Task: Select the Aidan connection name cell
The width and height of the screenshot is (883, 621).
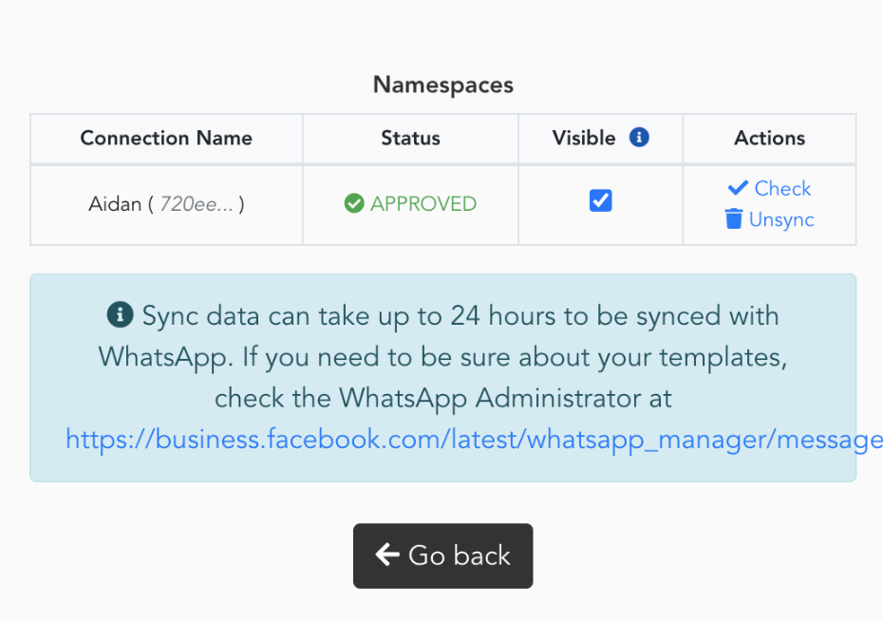Action: [x=166, y=204]
